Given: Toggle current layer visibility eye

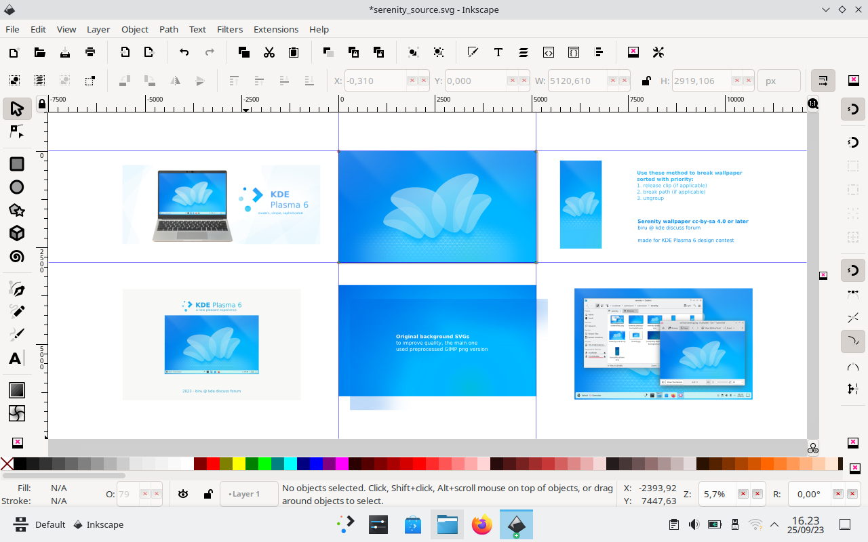Looking at the screenshot, I should (182, 494).
